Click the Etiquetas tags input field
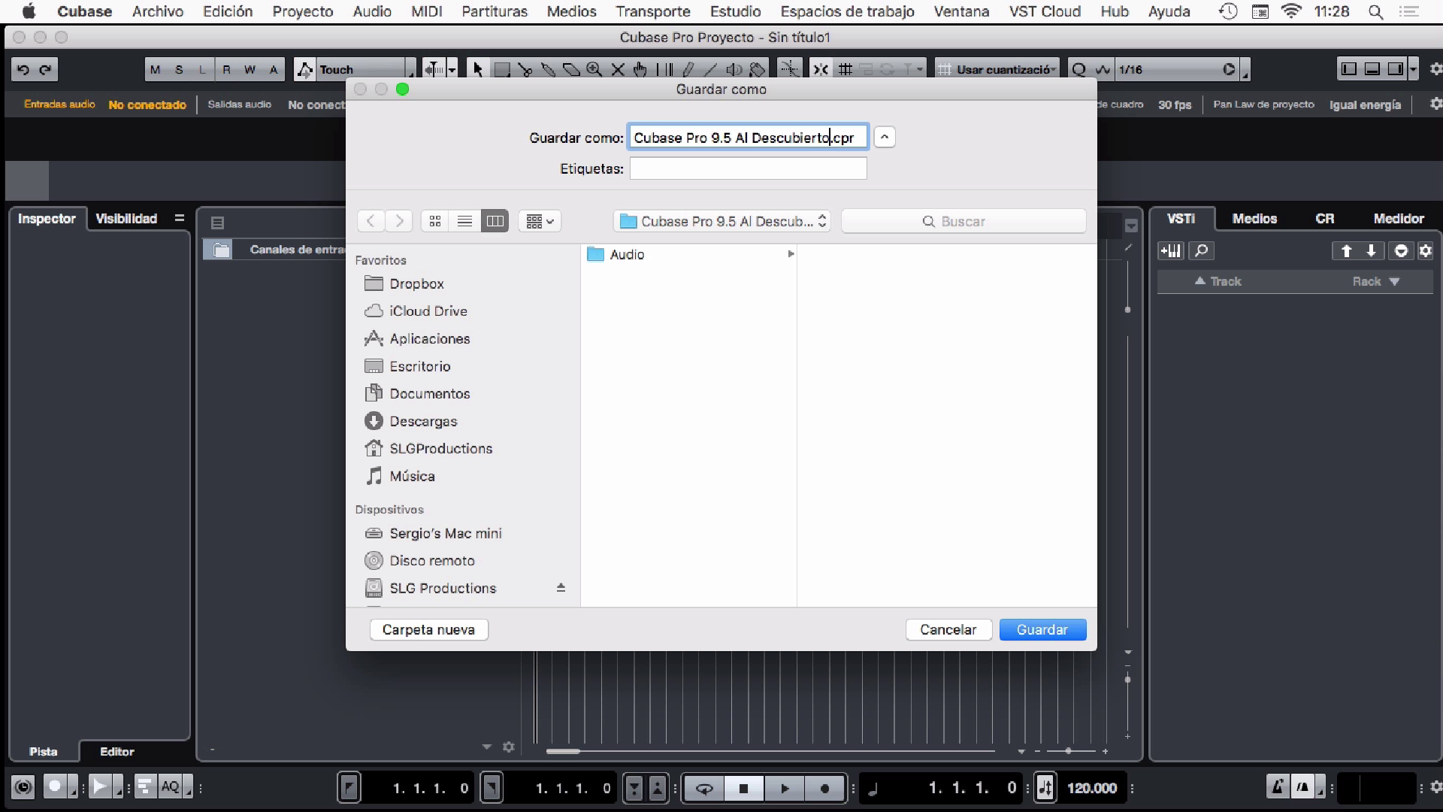Image resolution: width=1443 pixels, height=812 pixels. (748, 168)
